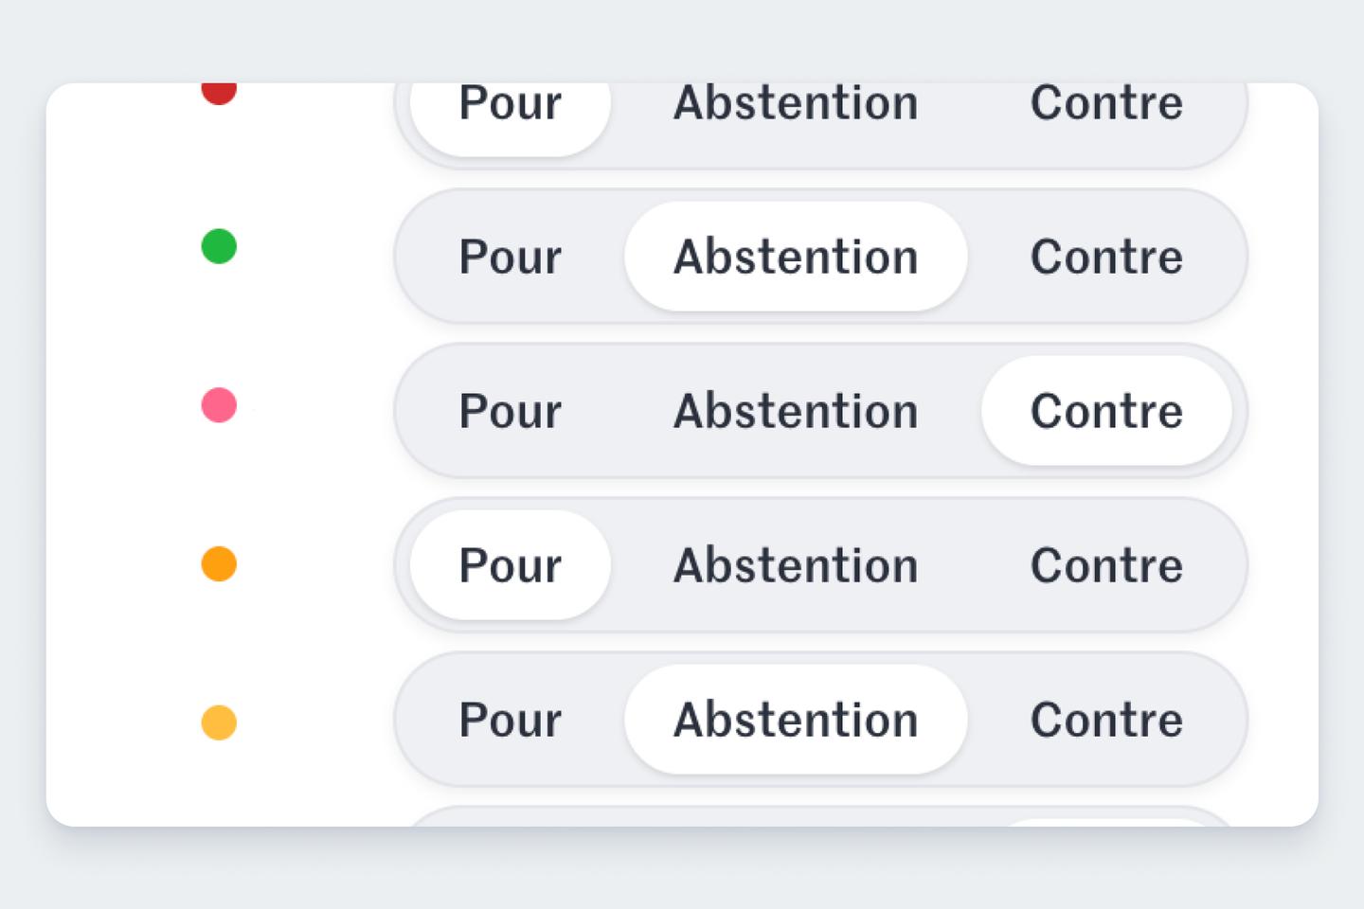Viewport: 1364px width, 909px height.
Task: Select Abstention in the second voting row
Action: (794, 256)
